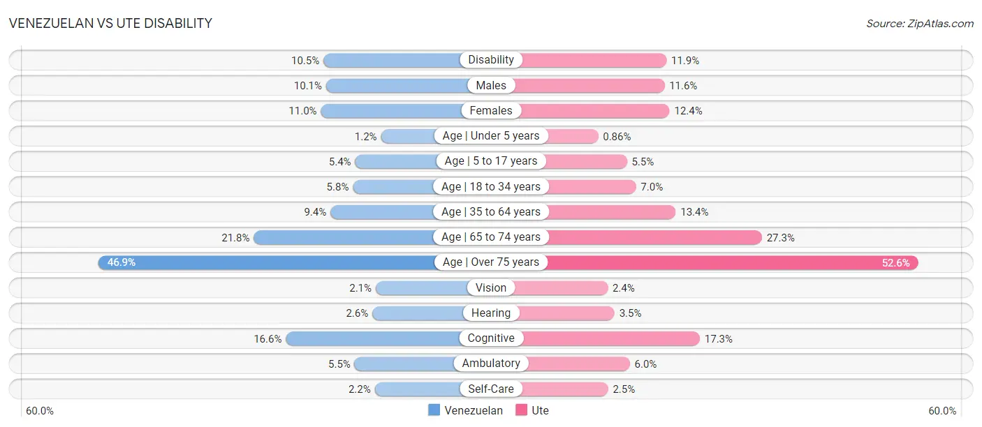The width and height of the screenshot is (982, 427).
Task: Select the Disability category label
Action: click(491, 60)
